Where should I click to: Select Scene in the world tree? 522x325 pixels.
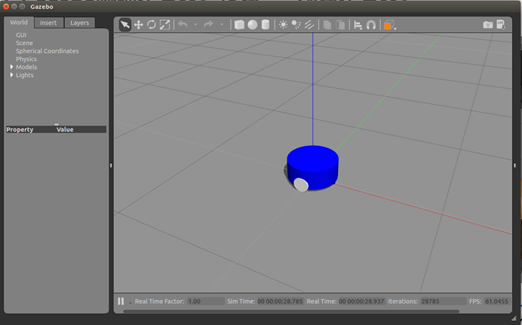[x=24, y=43]
